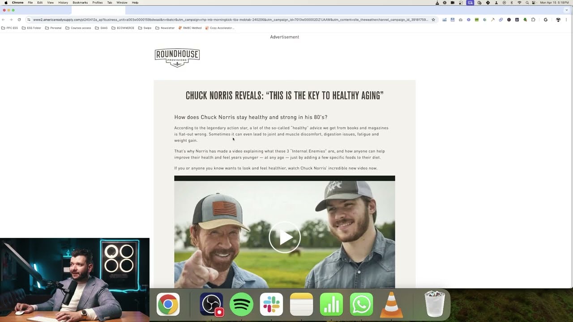Click the pickaxe extension icon
The width and height of the screenshot is (573, 322).
coord(493,20)
